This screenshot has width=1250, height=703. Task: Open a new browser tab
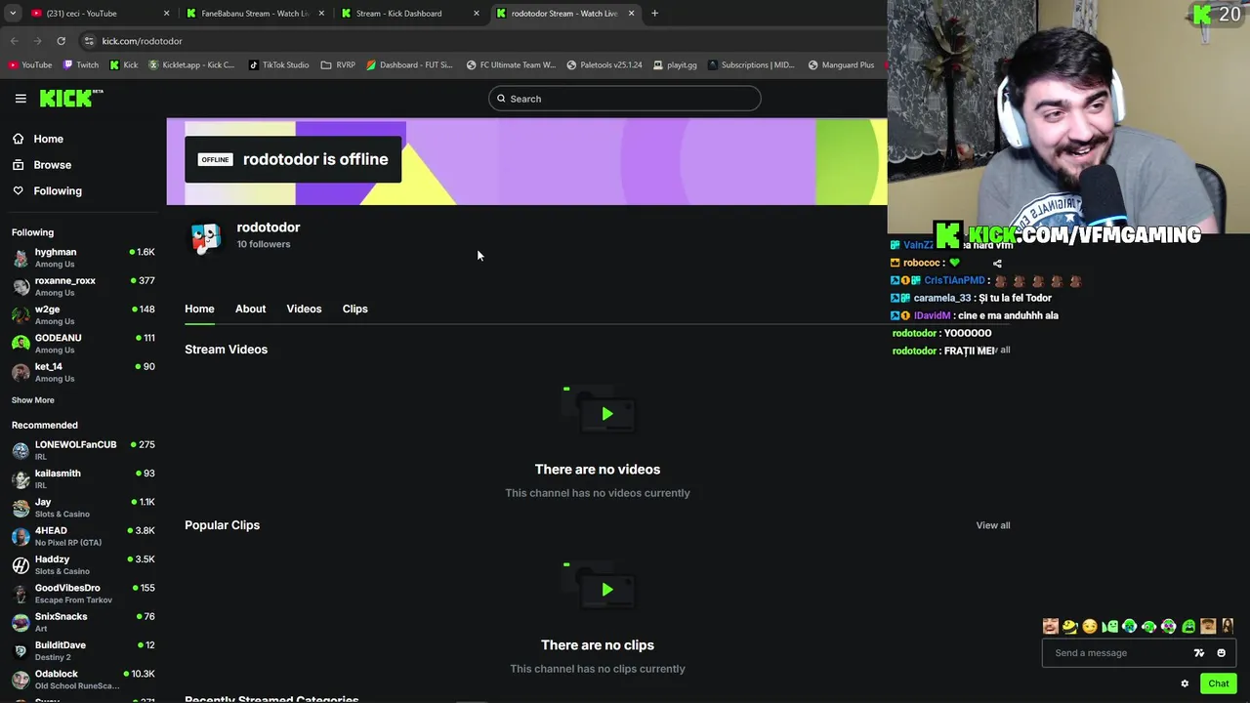(x=654, y=14)
